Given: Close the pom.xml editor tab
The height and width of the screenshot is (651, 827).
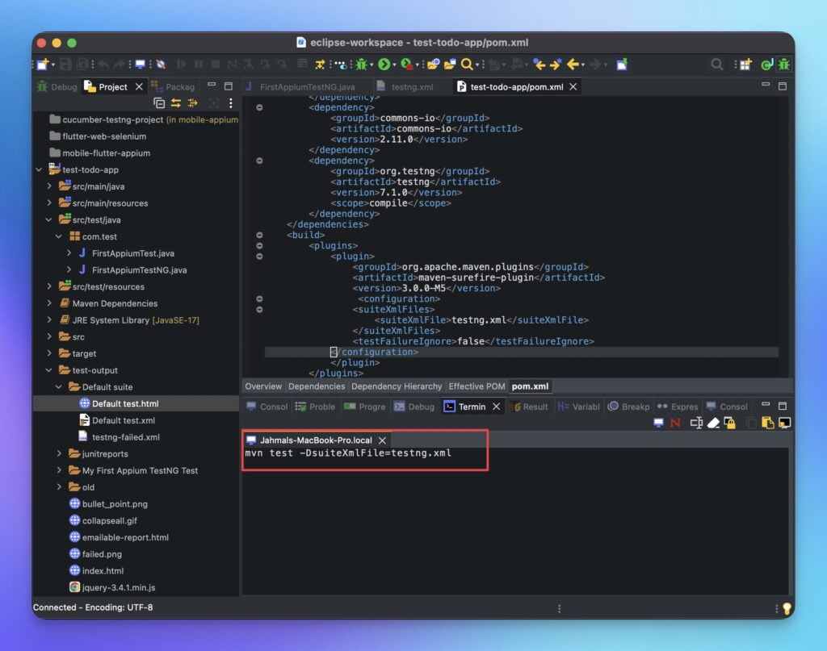Looking at the screenshot, I should tap(573, 87).
